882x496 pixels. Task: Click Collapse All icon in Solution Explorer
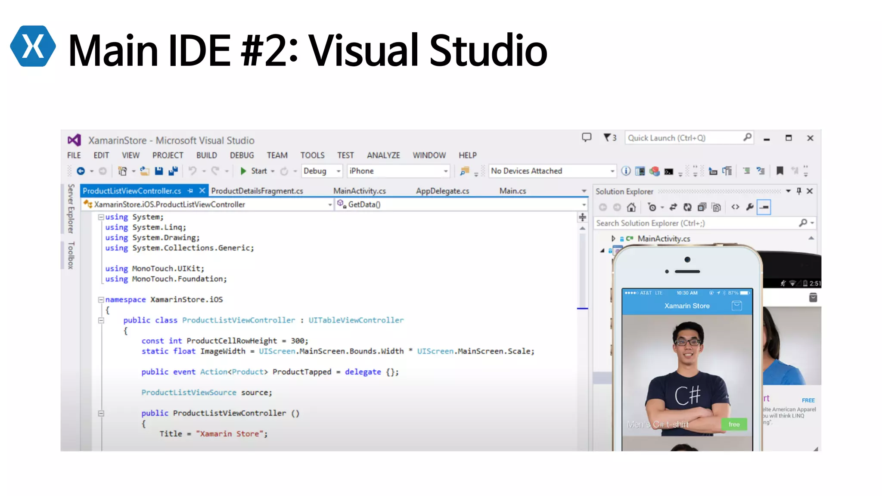702,207
